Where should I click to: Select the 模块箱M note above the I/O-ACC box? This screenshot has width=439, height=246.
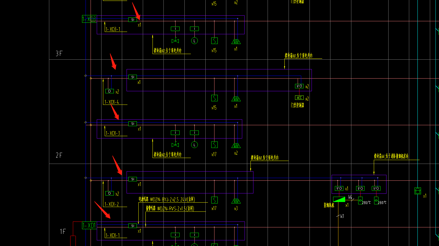(299, 56)
